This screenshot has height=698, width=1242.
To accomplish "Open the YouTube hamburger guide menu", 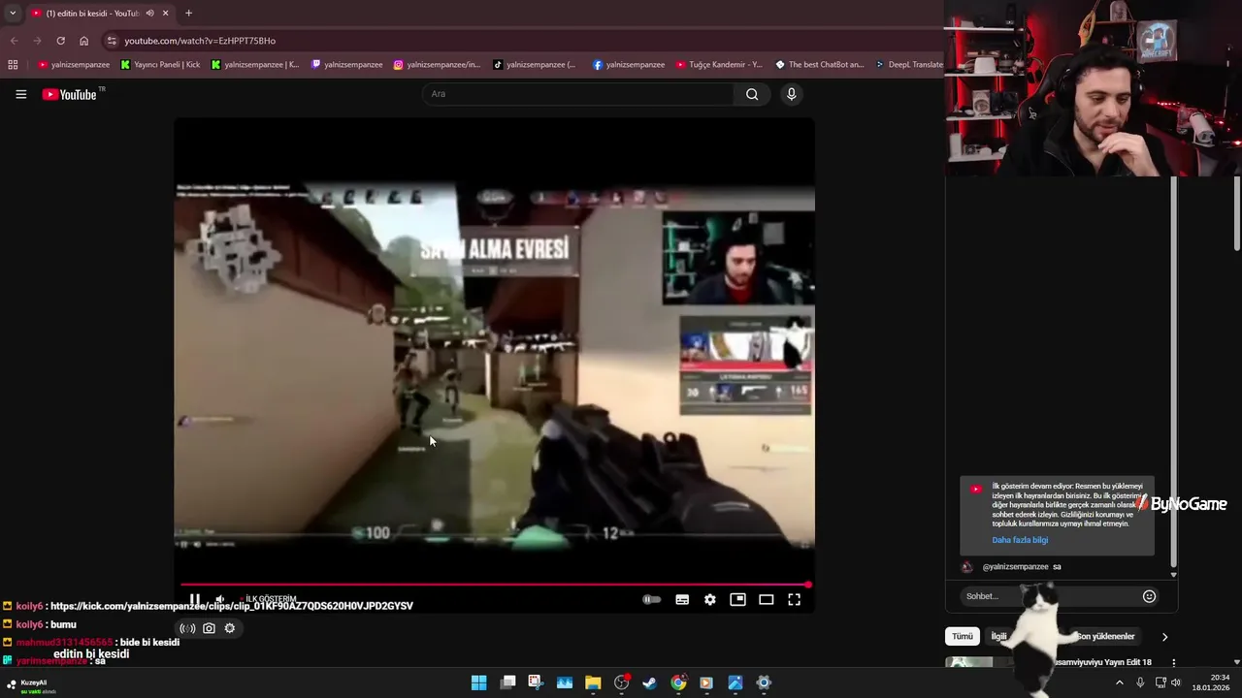I will click(x=20, y=94).
